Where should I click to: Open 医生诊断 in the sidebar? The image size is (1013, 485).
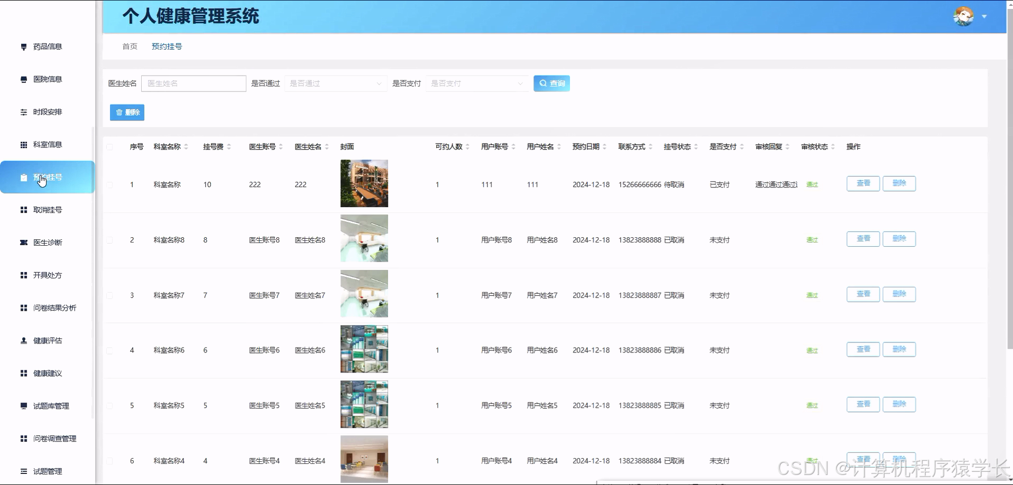[x=47, y=242]
